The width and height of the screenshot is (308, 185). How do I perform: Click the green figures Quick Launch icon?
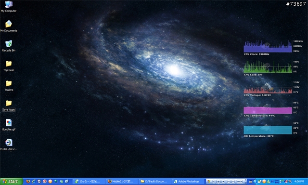tap(61, 181)
